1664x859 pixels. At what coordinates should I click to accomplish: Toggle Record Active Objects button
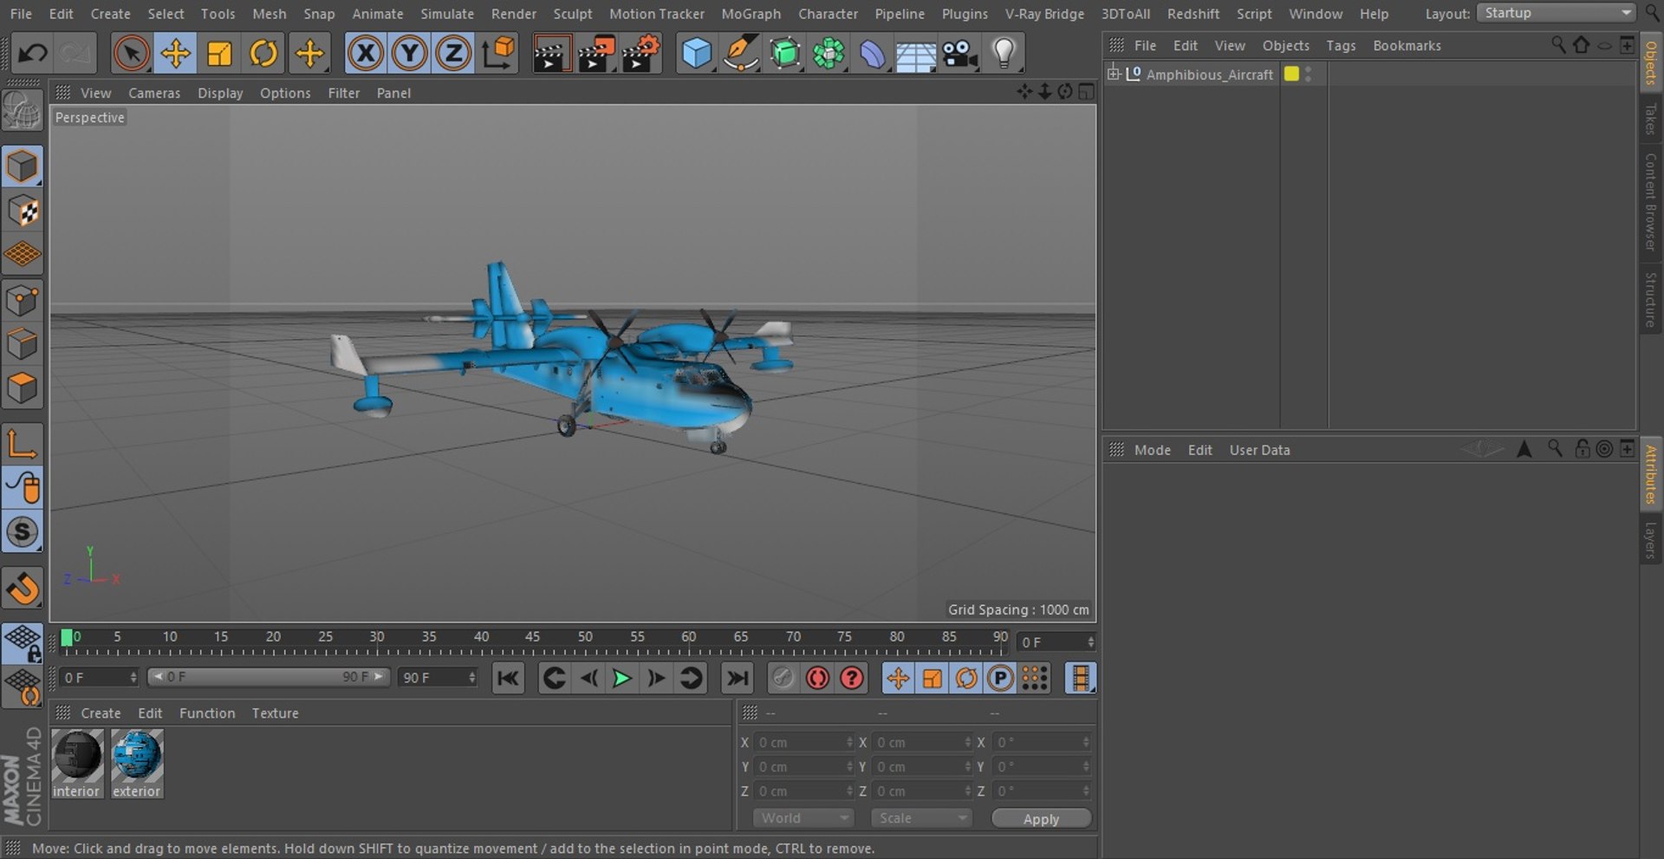point(783,678)
